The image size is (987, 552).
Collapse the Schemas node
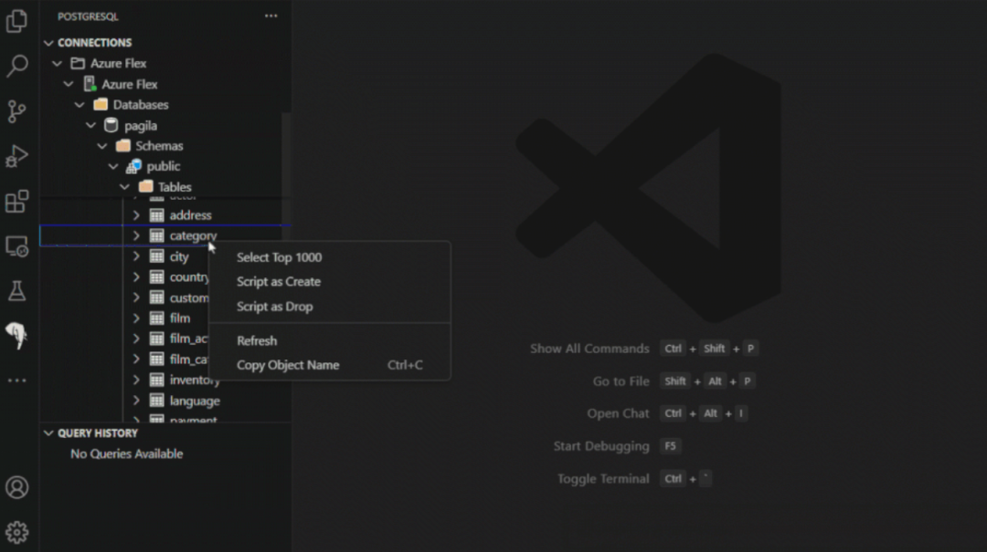(x=102, y=146)
